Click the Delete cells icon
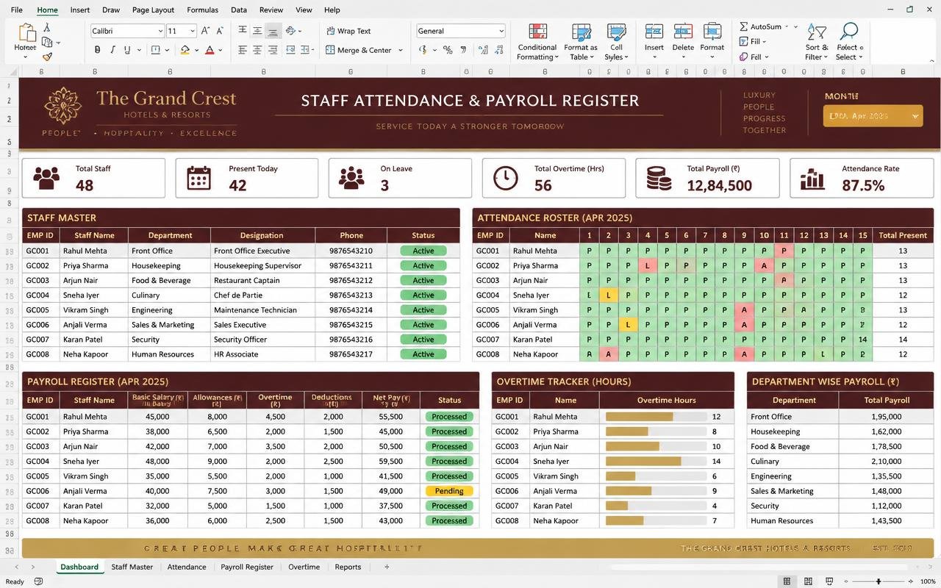Viewport: 941px width, 588px height. (683, 32)
